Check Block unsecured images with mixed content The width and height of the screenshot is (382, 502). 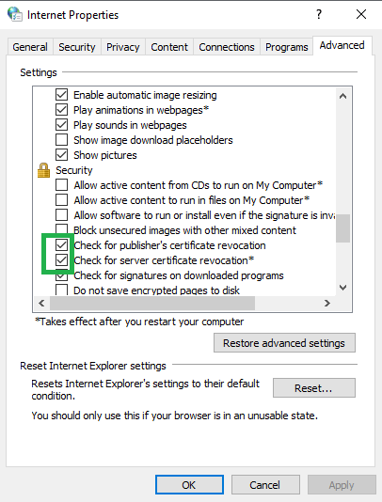pyautogui.click(x=61, y=228)
